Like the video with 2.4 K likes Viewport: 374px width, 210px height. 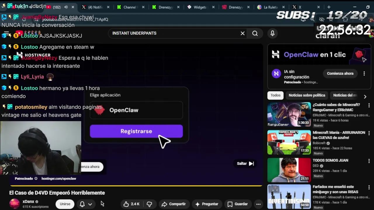131,204
